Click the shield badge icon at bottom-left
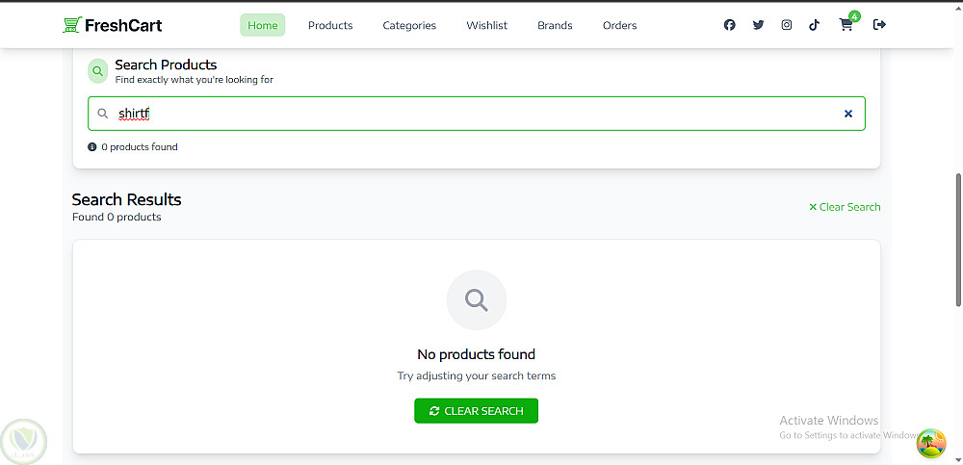This screenshot has width=963, height=465. (x=23, y=441)
